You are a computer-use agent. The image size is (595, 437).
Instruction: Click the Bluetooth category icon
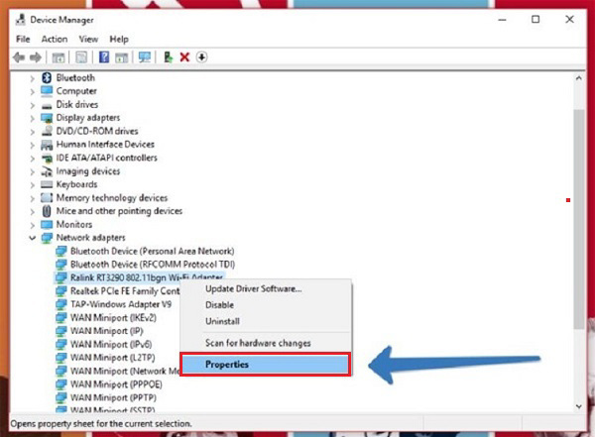[x=47, y=77]
